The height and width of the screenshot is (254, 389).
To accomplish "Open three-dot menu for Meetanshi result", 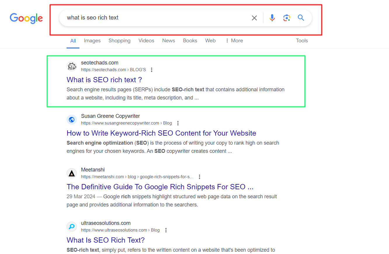I will pos(199,177).
